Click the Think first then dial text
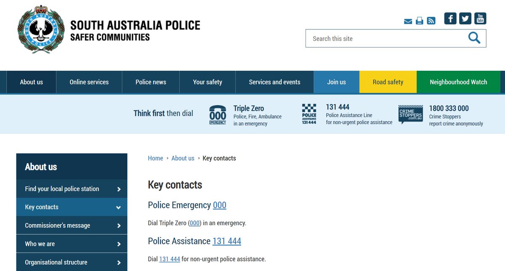The height and width of the screenshot is (271, 505). coord(163,113)
